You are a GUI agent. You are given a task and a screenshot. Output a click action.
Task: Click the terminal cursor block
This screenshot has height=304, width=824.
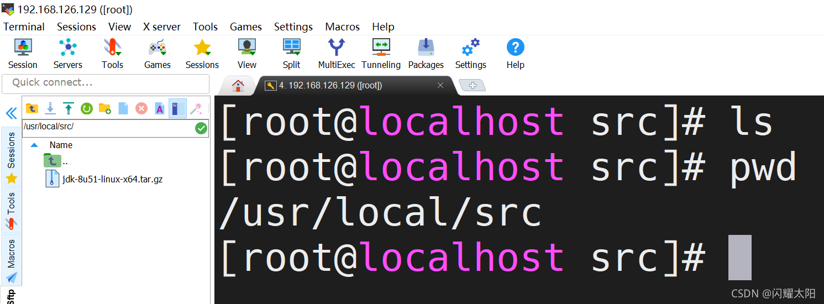pos(740,258)
